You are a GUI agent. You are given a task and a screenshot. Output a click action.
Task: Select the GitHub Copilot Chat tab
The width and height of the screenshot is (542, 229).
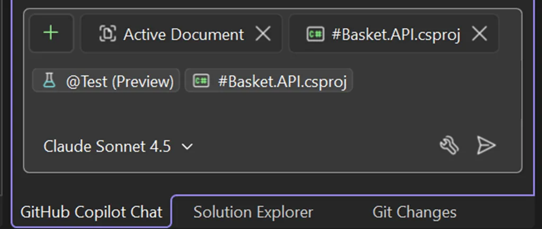click(91, 212)
